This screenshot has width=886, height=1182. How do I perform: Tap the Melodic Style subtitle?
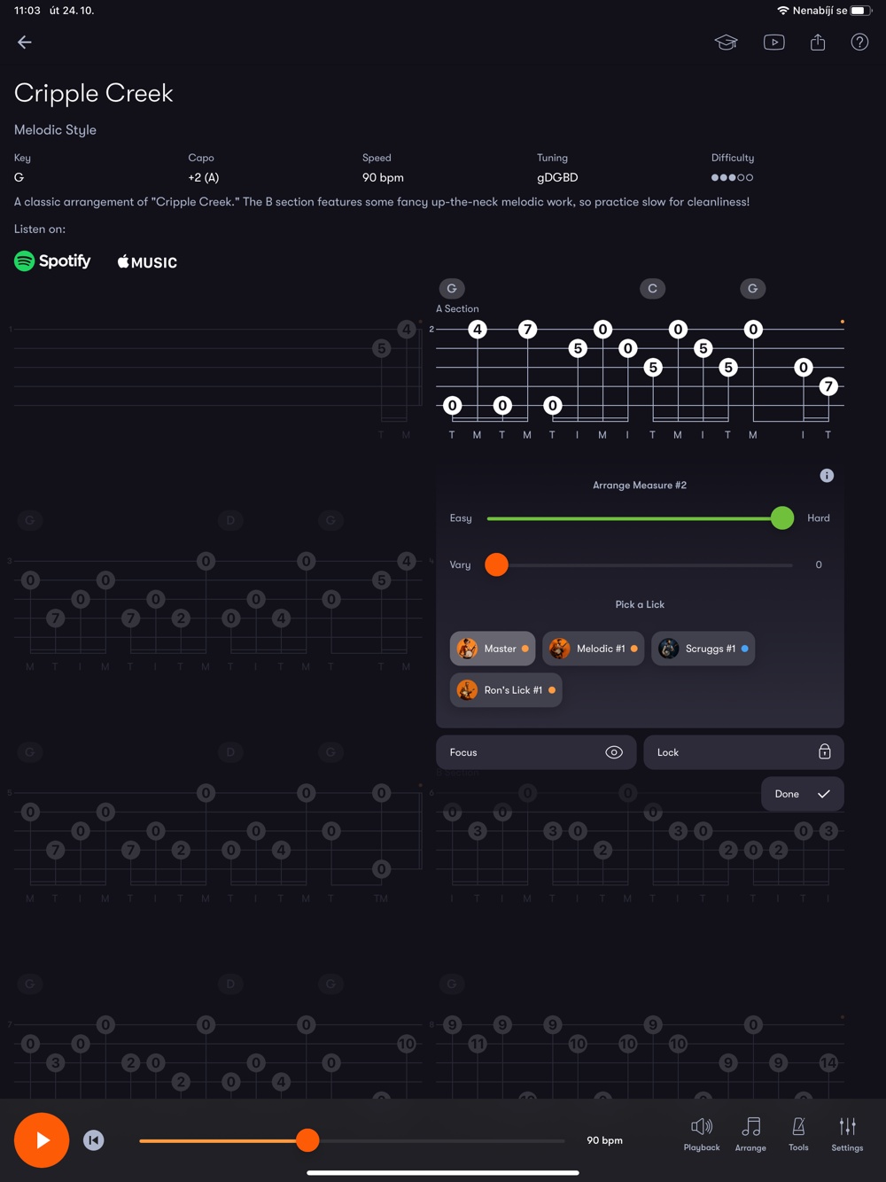(55, 129)
